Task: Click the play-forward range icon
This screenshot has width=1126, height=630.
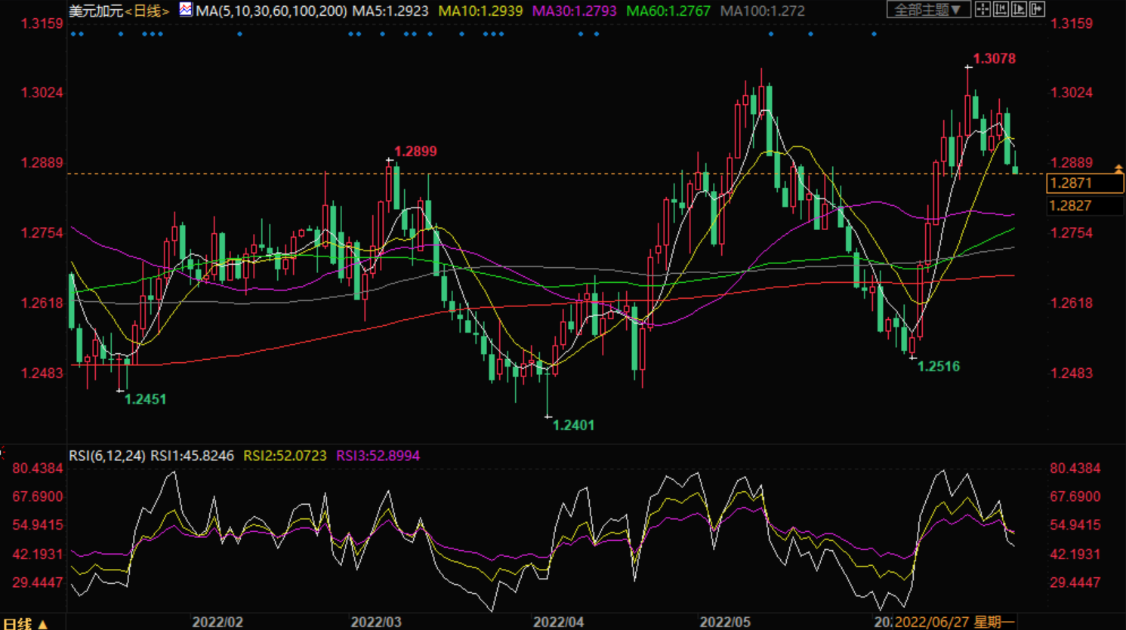Action: 1019,9
